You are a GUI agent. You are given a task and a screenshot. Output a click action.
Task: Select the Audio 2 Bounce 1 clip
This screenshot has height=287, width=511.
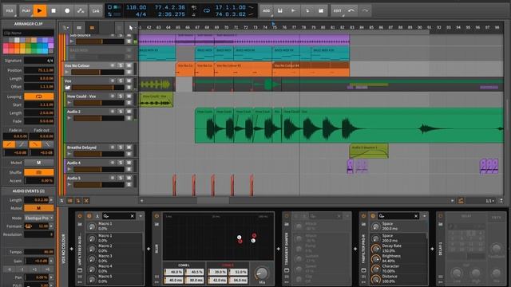[369, 151]
